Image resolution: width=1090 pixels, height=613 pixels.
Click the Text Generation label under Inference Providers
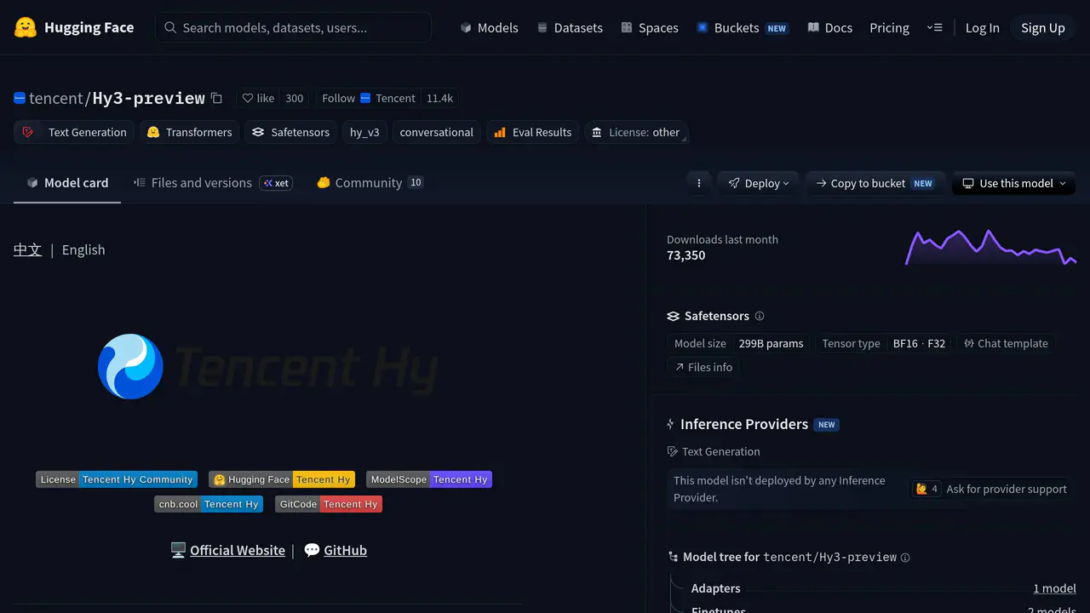[720, 451]
